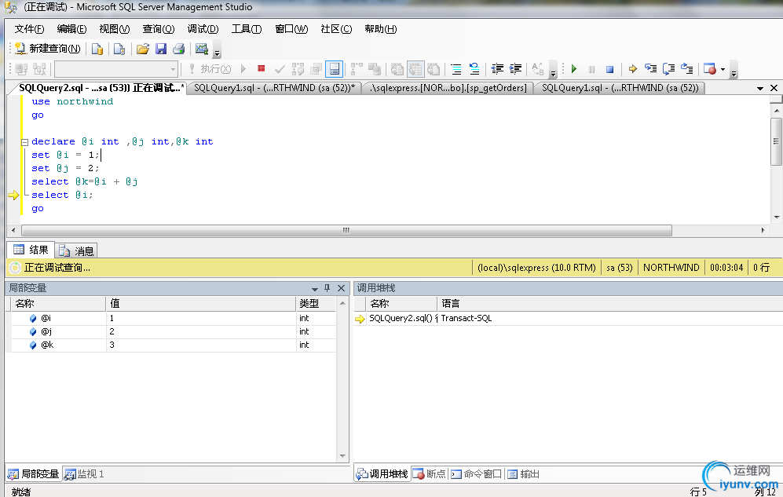Viewport: 783px width, 497px height.
Task: Close the Locals (局部变量) panel
Action: point(342,288)
